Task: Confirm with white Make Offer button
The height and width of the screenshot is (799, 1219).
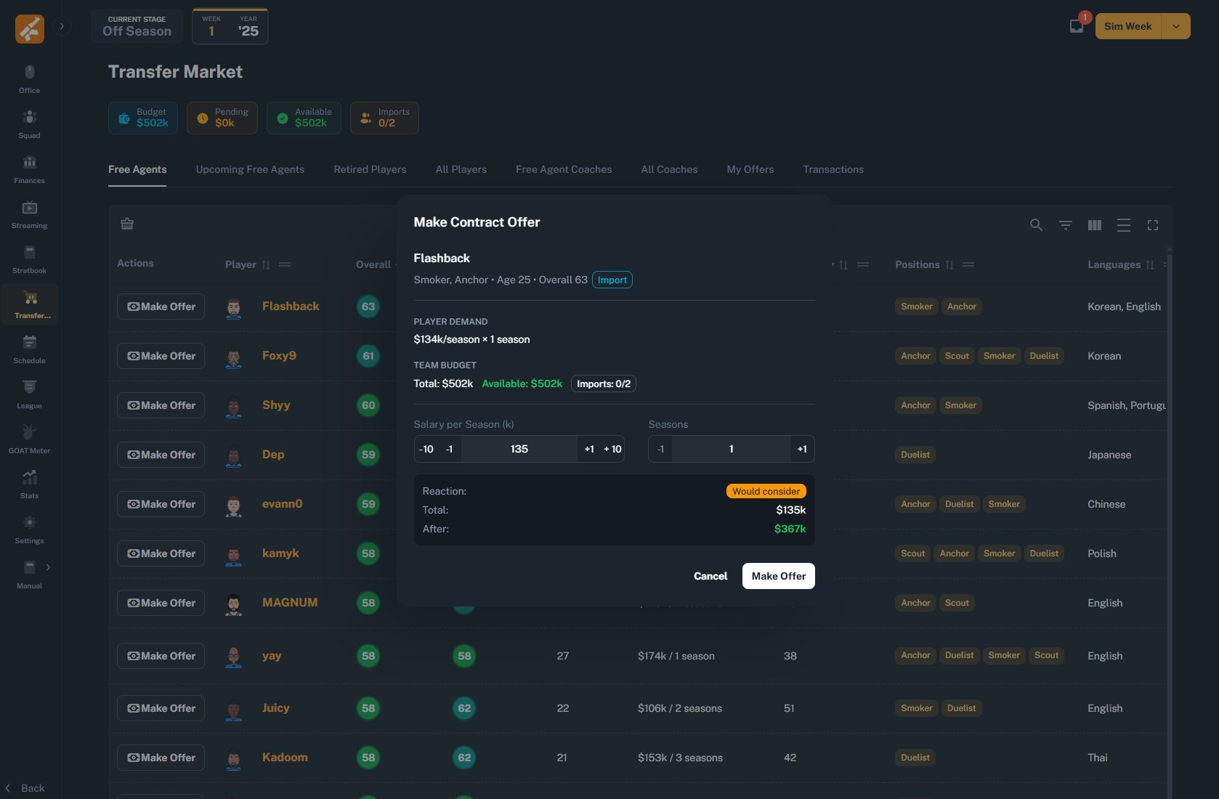Action: click(778, 576)
